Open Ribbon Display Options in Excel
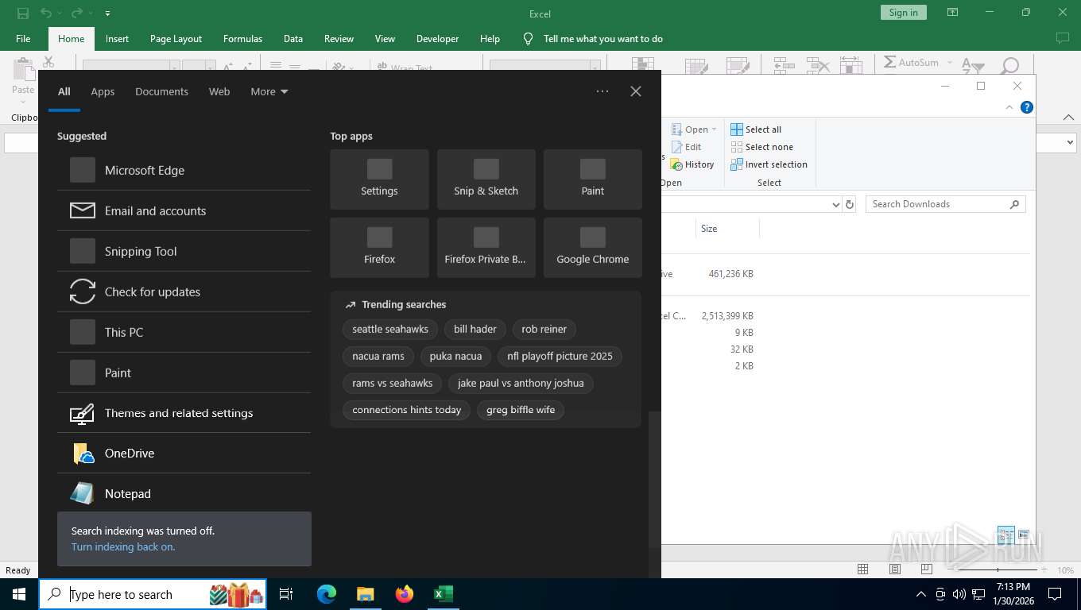The image size is (1081, 610). (952, 13)
